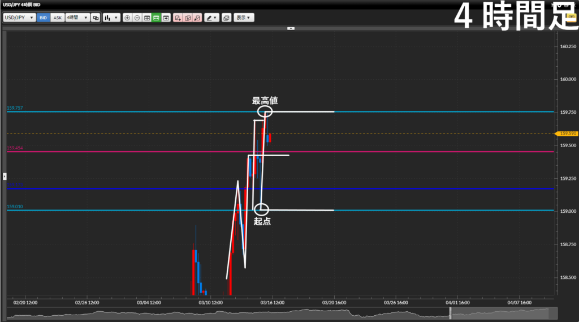Switch price display to BID

coord(43,18)
